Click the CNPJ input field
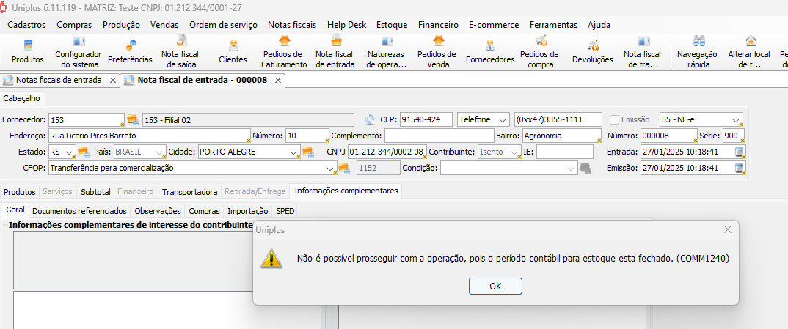788x329 pixels. coord(387,152)
